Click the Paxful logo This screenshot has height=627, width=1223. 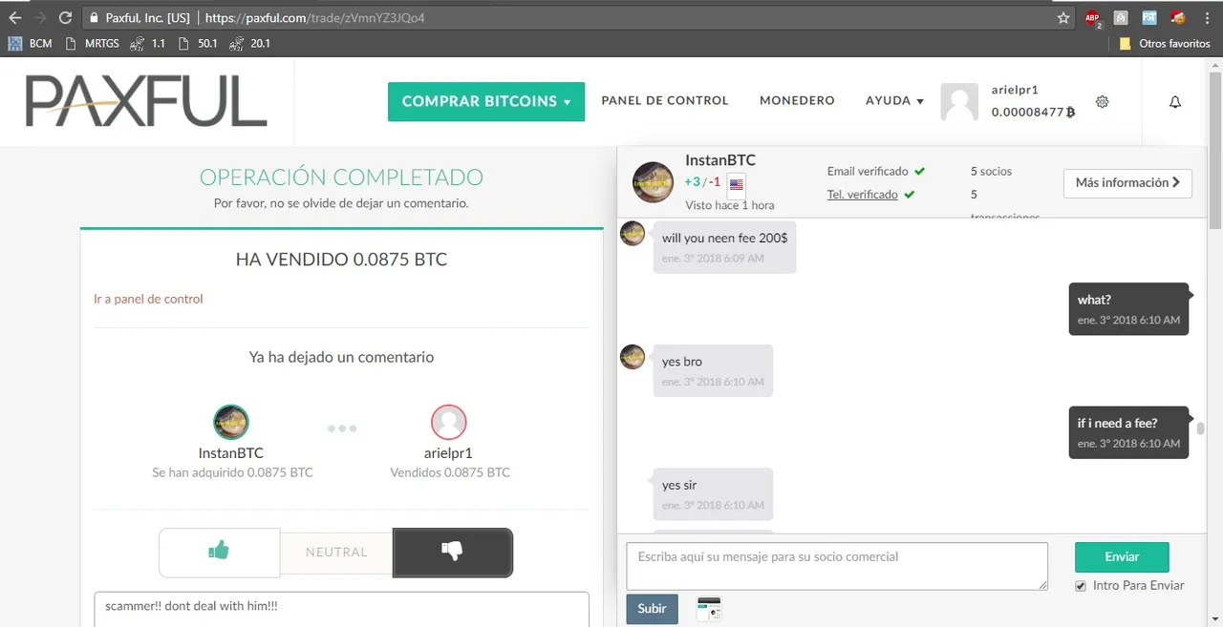(x=146, y=101)
